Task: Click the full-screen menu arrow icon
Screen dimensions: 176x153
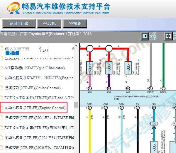Action: click(145, 36)
